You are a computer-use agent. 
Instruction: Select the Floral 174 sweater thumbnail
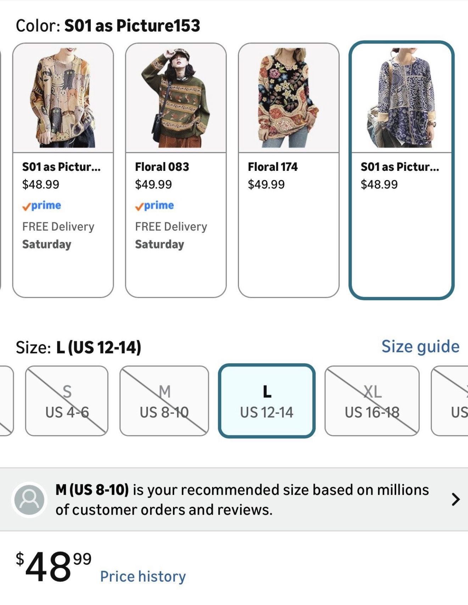click(x=289, y=96)
